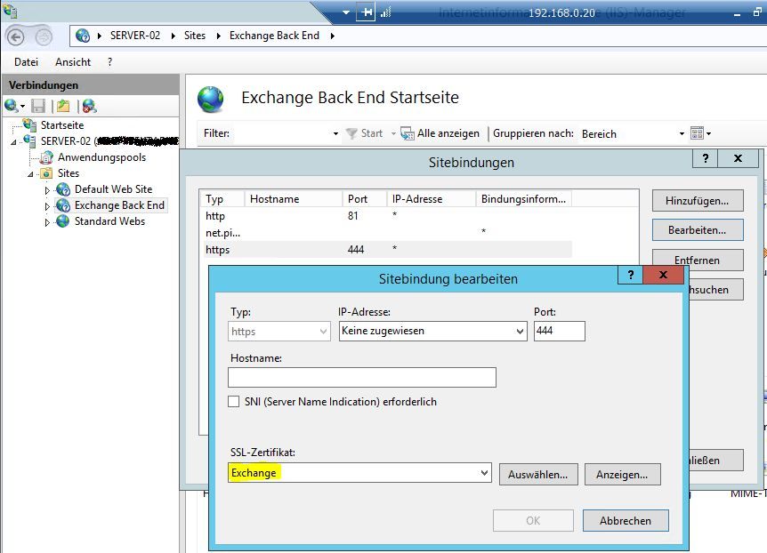This screenshot has width=767, height=553.
Task: Select Standard Webs in the tree
Action: [x=109, y=221]
